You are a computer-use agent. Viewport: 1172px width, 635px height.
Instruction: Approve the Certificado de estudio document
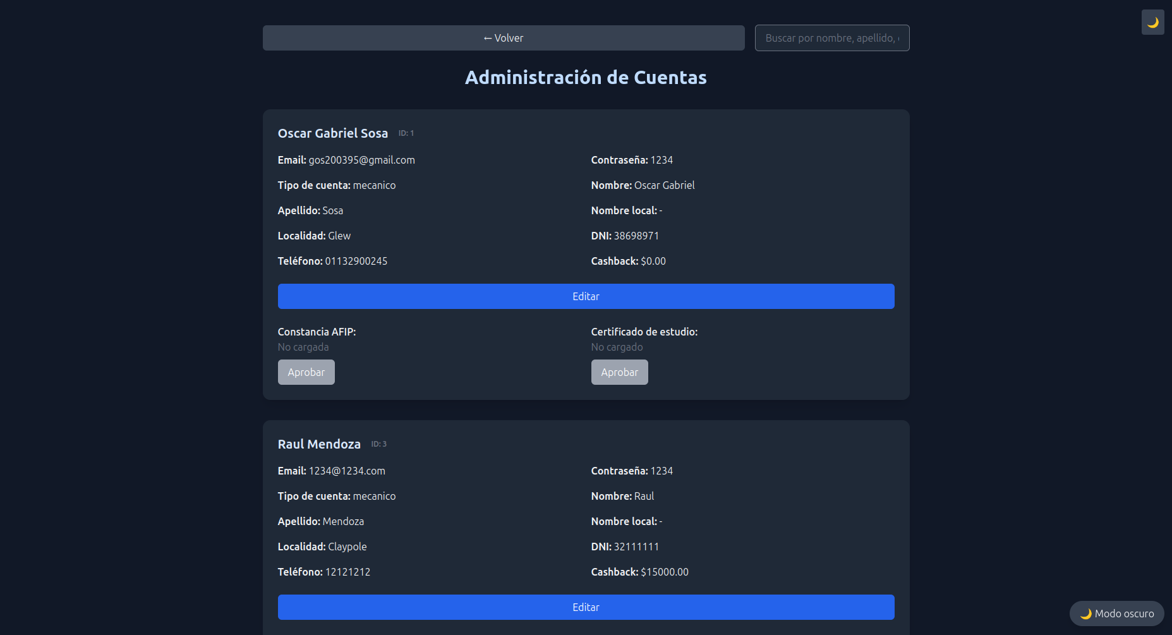click(619, 372)
